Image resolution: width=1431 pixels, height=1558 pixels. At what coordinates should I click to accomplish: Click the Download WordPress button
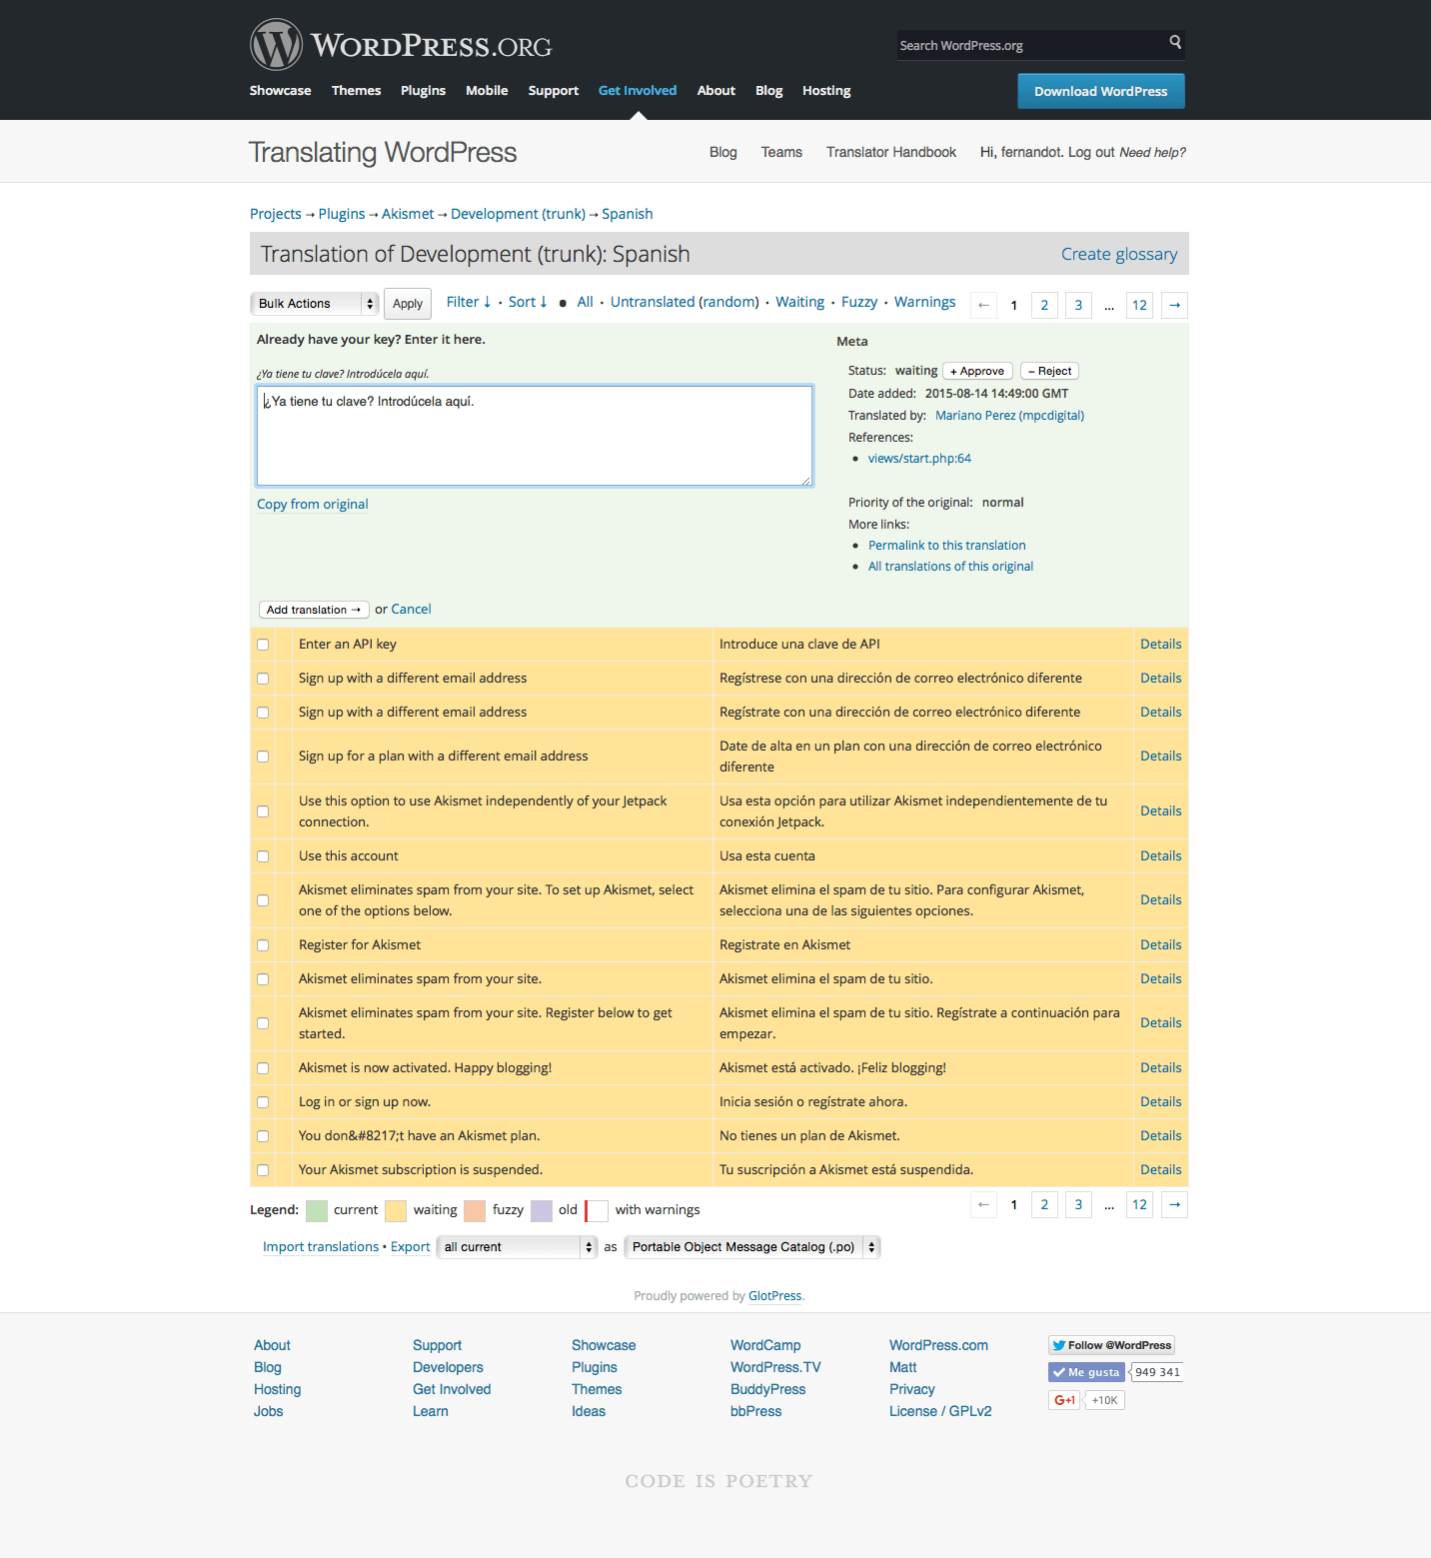1101,91
